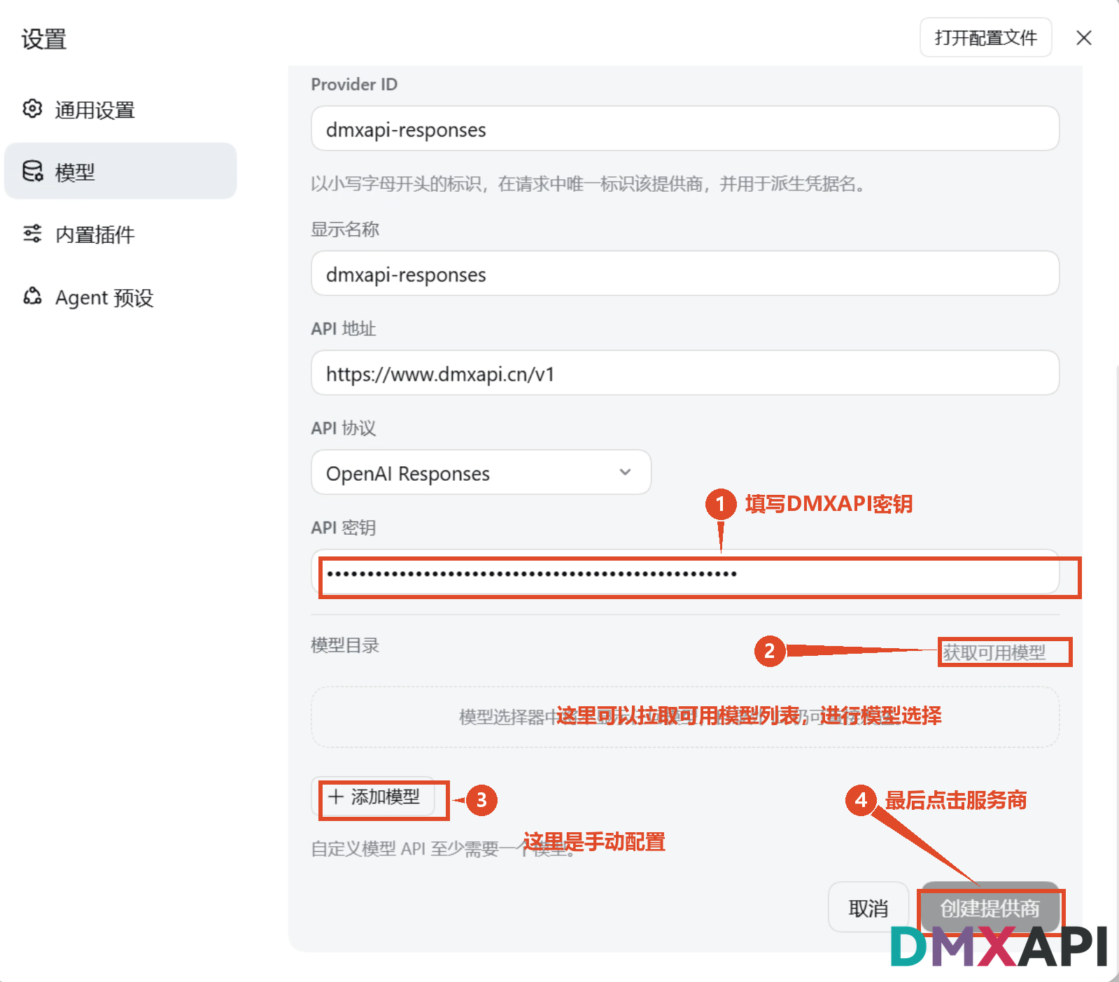Click the 模型目录 heading
Screen dimensions: 1119x982
click(x=345, y=645)
